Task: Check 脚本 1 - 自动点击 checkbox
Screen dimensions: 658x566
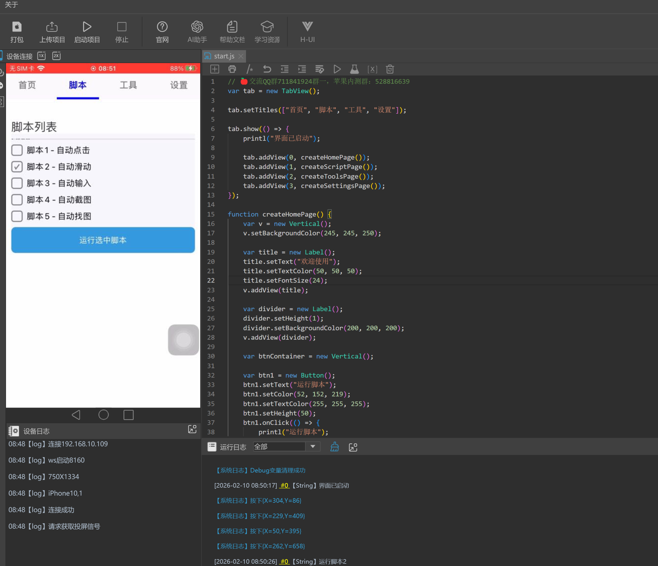Action: click(17, 150)
